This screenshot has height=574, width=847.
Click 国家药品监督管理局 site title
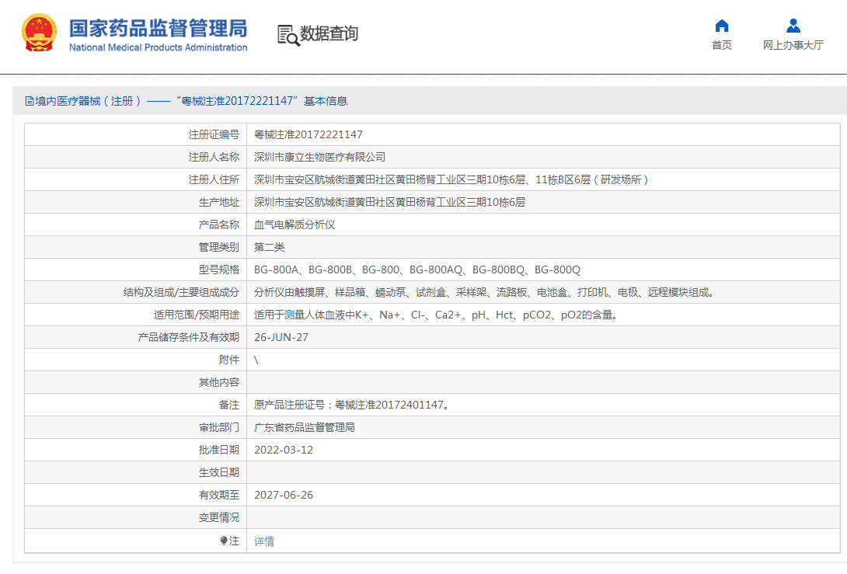pos(159,28)
